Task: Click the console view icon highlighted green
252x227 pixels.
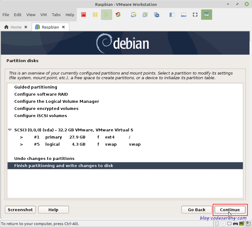Action: point(207,15)
